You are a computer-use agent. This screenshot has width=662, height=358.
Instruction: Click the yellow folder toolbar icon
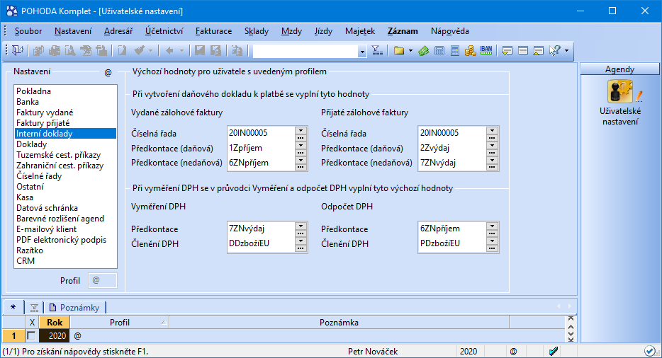(x=399, y=51)
